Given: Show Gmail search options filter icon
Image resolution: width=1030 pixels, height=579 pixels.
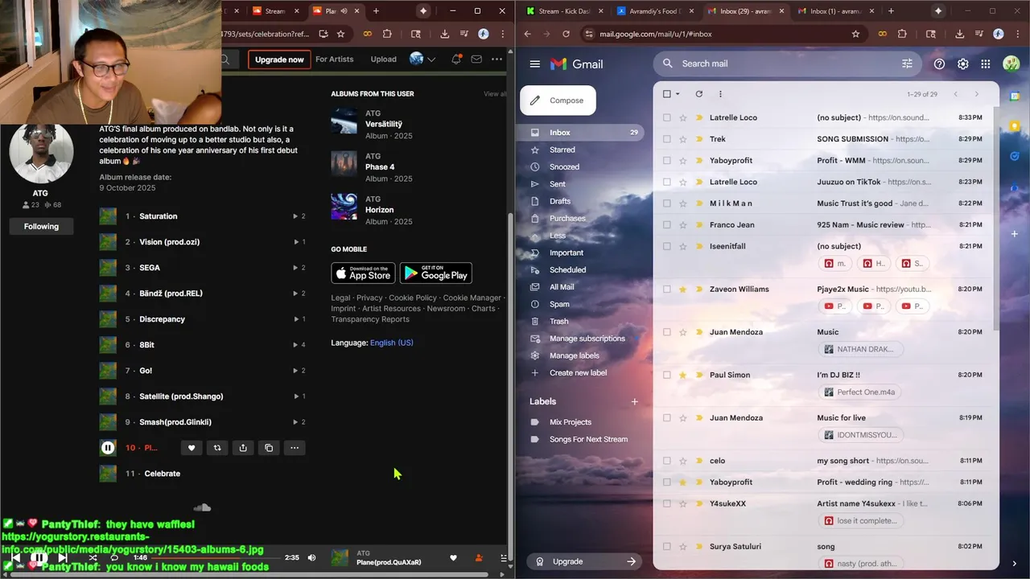Looking at the screenshot, I should (x=908, y=64).
